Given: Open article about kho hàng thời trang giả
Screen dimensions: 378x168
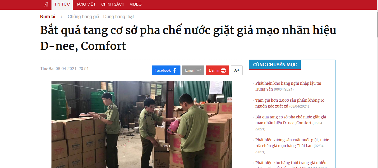Looking at the screenshot, I should [291, 164].
